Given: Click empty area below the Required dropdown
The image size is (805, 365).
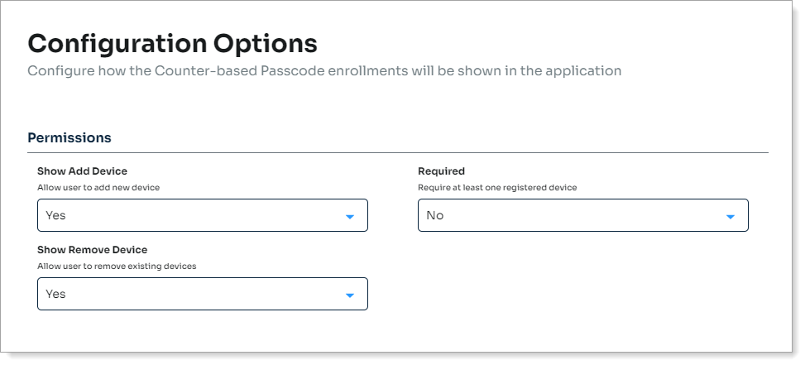Looking at the screenshot, I should pyautogui.click(x=582, y=281).
